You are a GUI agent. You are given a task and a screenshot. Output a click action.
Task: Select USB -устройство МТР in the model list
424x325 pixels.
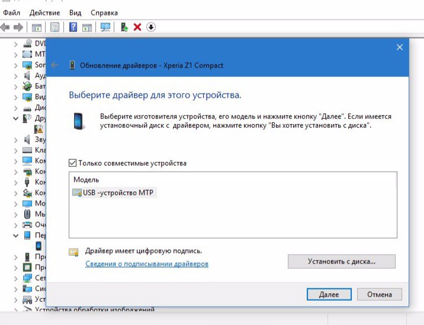click(x=114, y=192)
